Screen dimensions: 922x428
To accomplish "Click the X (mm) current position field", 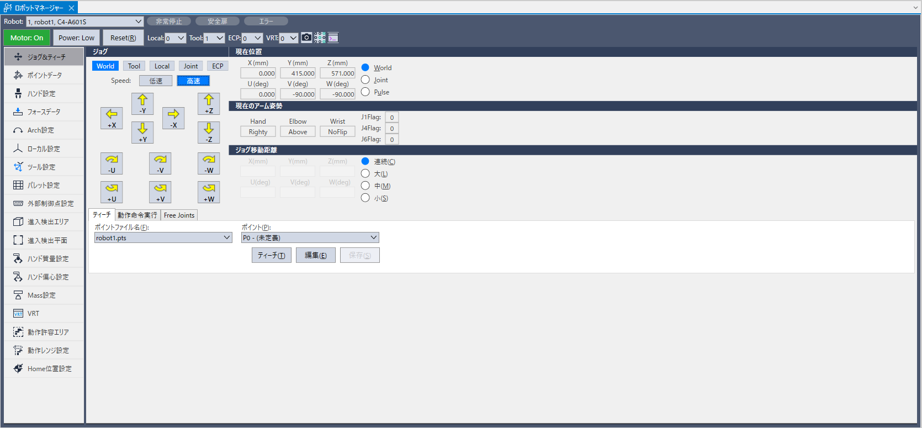I will [258, 73].
